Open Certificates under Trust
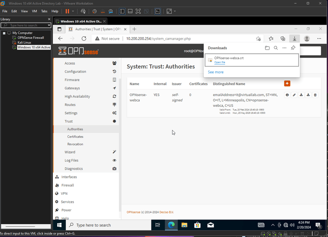The height and width of the screenshot is (237, 328). (75, 137)
